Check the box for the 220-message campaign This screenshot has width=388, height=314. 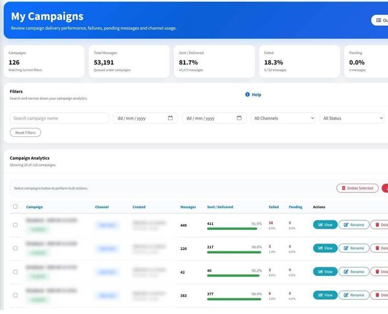[16, 248]
